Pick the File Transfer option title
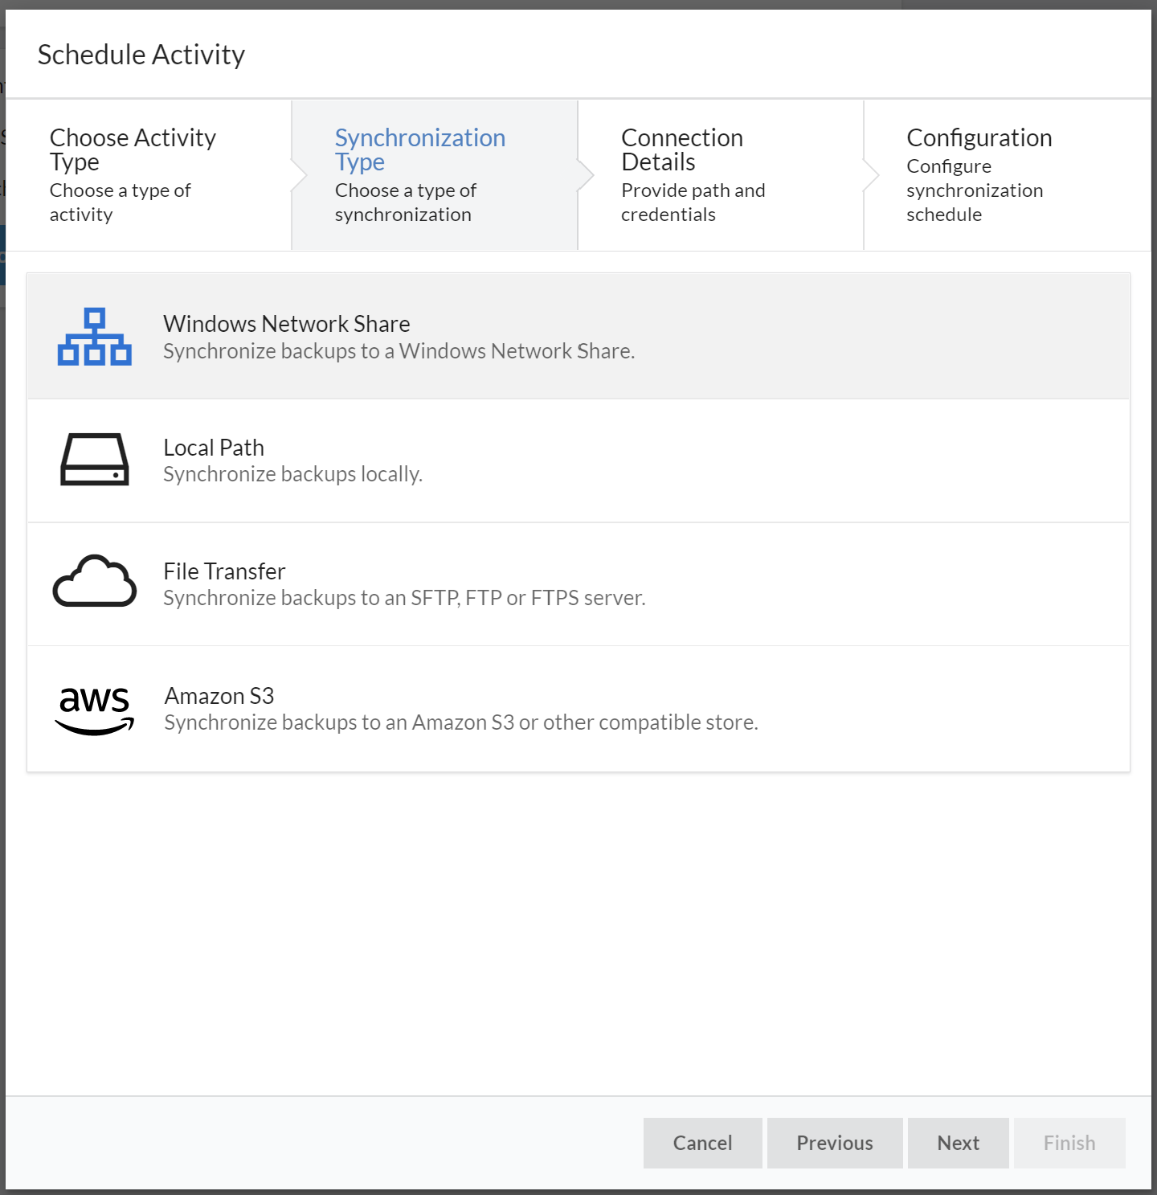 224,571
